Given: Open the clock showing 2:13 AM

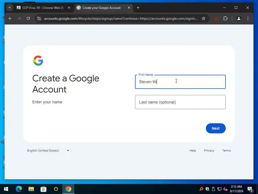Looking at the screenshot, I should tap(236, 189).
